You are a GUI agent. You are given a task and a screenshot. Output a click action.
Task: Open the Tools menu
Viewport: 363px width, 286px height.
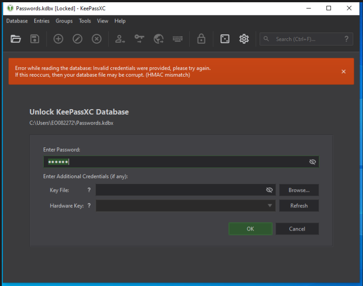pos(85,21)
